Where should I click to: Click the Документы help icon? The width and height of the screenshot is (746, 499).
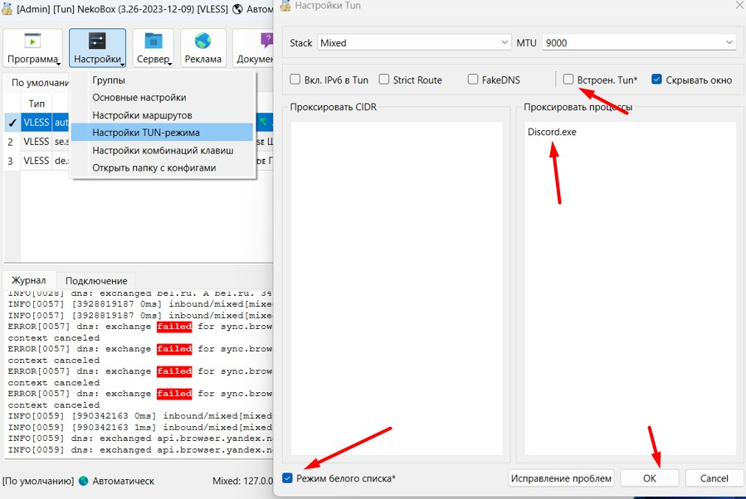tap(266, 41)
